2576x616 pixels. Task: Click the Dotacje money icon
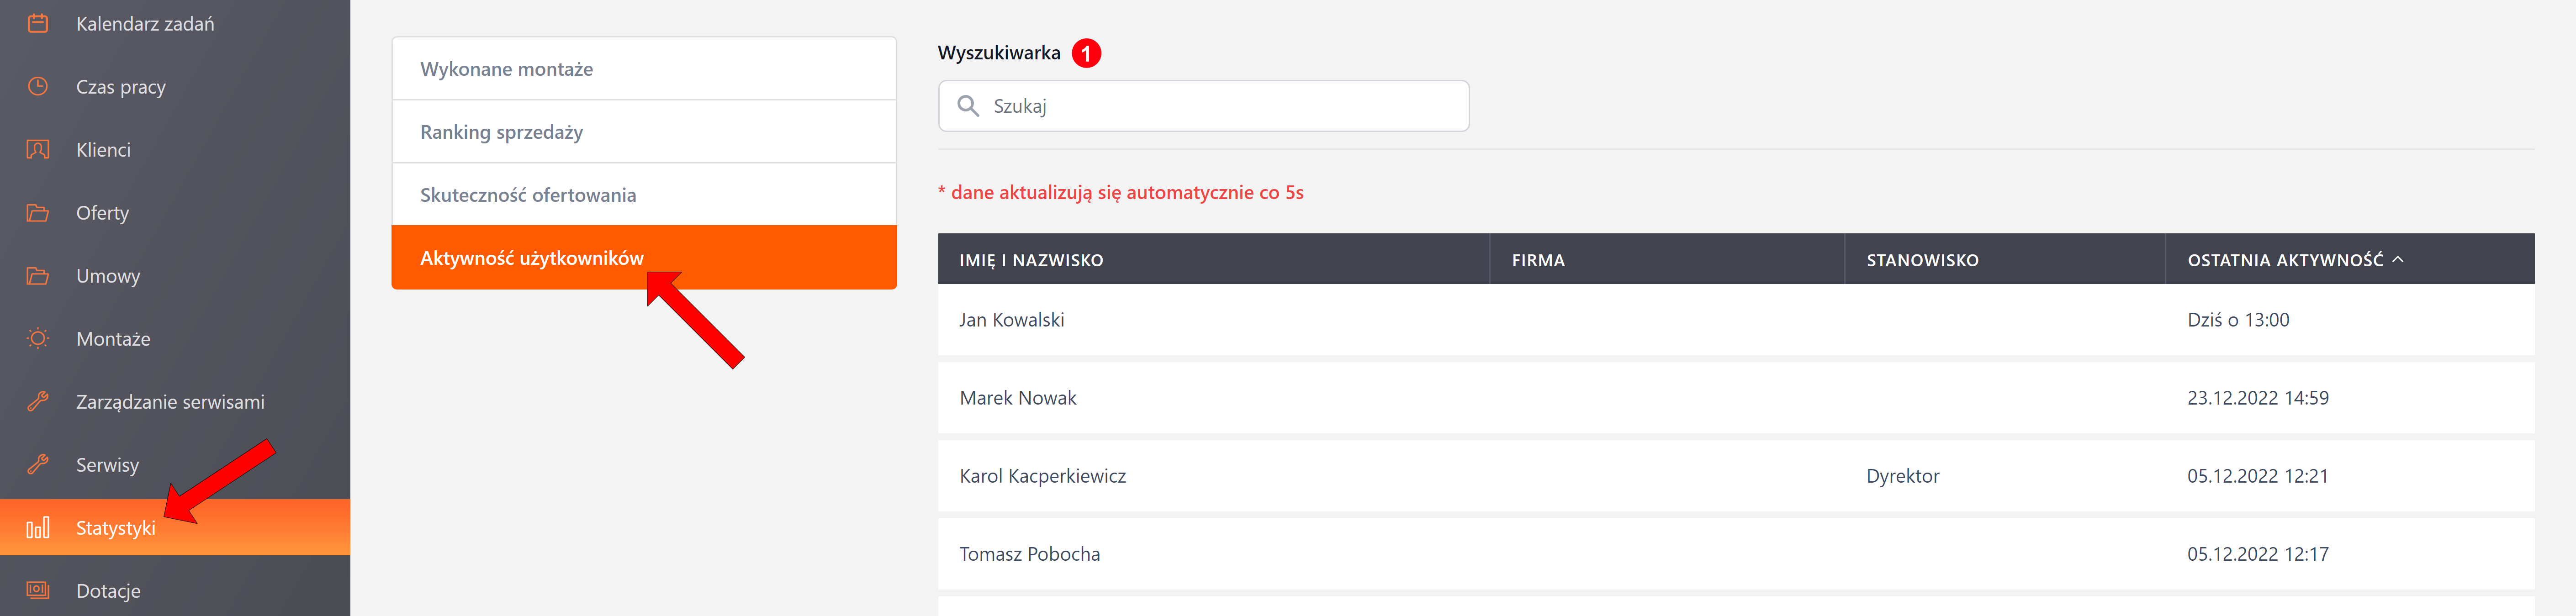(38, 590)
